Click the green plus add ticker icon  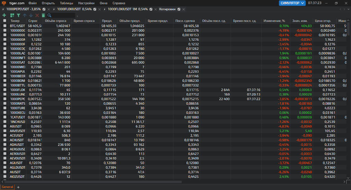pos(4,15)
